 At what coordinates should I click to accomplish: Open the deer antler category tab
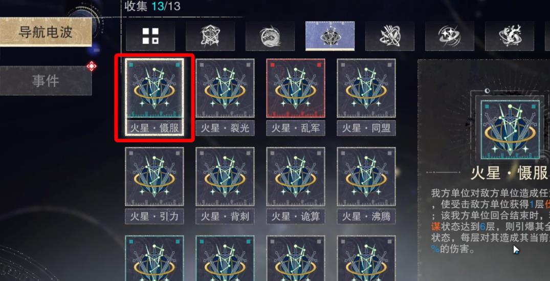(x=510, y=36)
